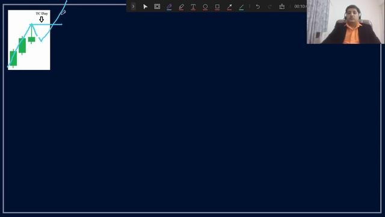Collapse the annotation toolbar chevron

(x=133, y=7)
